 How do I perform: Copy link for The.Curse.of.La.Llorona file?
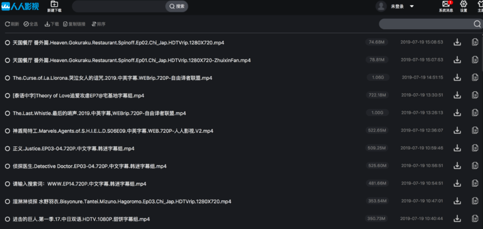pyautogui.click(x=475, y=77)
